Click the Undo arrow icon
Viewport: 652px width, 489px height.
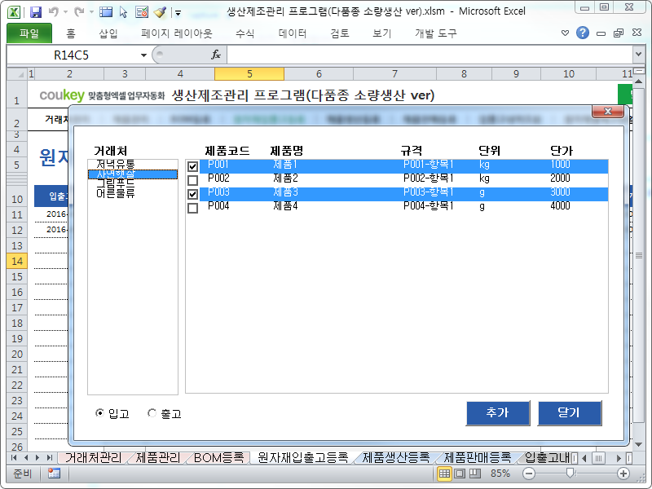coord(53,12)
